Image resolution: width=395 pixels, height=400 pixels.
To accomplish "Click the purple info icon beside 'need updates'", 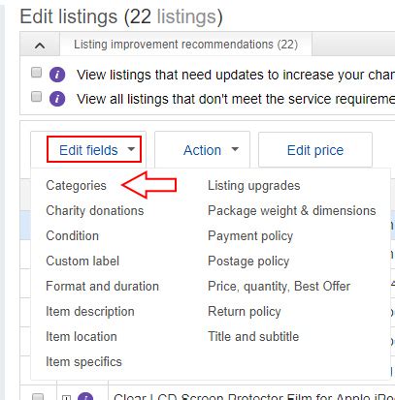I will (x=57, y=75).
